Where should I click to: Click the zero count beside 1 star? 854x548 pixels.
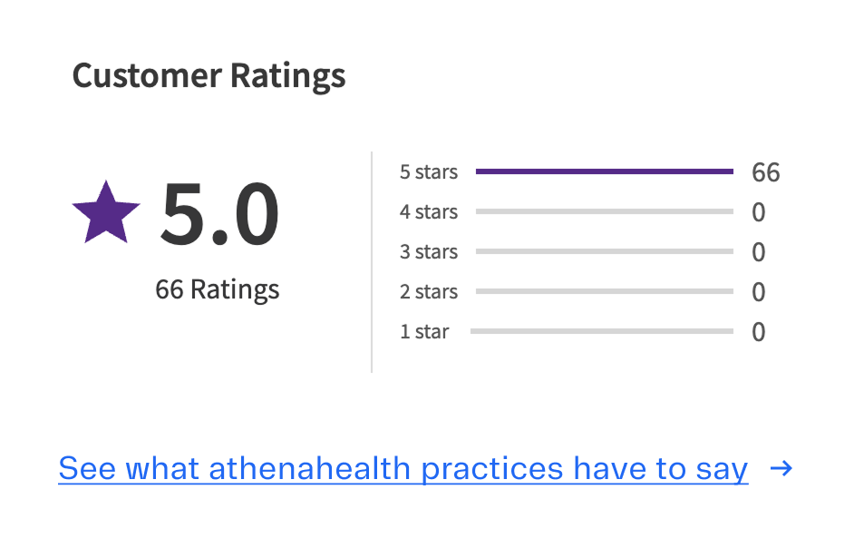tap(759, 332)
